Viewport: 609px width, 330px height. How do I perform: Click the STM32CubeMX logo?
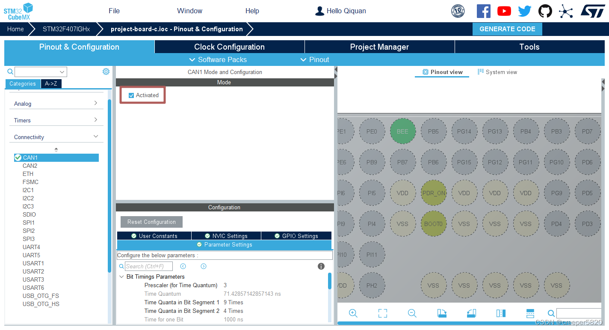[x=18, y=11]
